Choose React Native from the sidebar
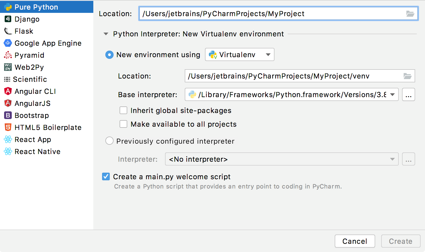The width and height of the screenshot is (425, 252). coord(7,151)
